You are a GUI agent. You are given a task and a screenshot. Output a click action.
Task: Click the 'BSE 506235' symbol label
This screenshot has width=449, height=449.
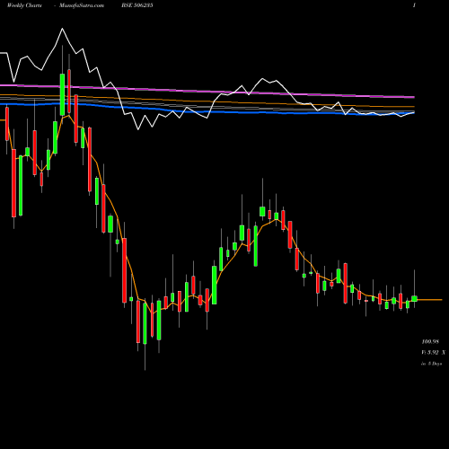click(137, 5)
